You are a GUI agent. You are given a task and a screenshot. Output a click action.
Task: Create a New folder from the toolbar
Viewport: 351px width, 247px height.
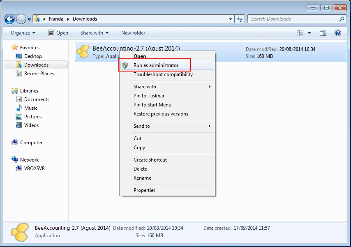(133, 33)
